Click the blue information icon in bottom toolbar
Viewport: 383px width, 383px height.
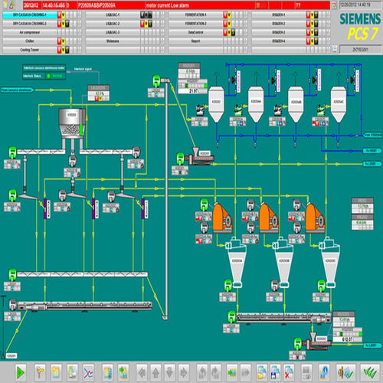click(324, 372)
